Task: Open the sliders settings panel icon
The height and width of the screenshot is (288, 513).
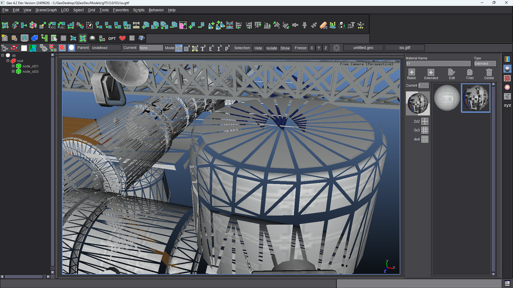Action: tap(507, 96)
